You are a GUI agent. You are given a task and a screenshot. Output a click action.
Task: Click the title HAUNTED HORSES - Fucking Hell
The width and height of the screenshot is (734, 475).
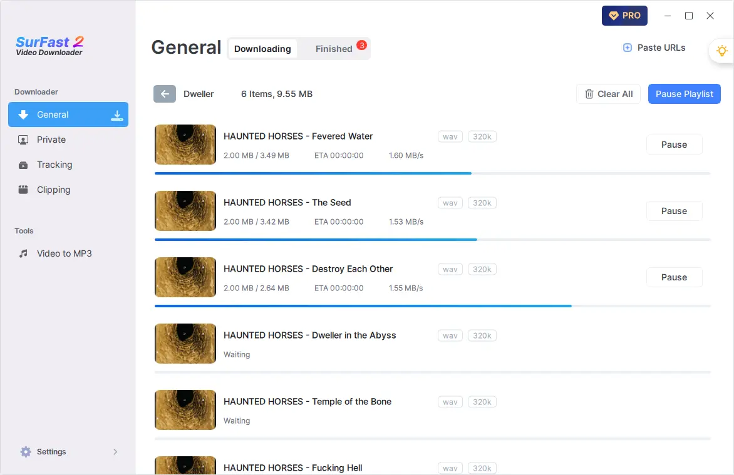(x=293, y=468)
